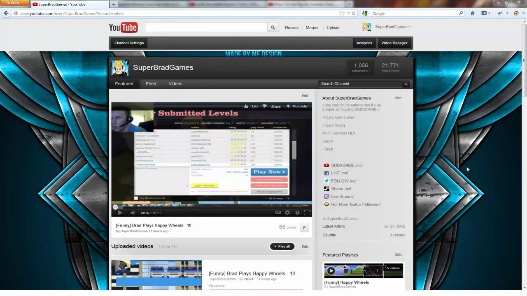This screenshot has height=296, width=527.
Task: Edit the Featured Playlists section
Action: 399,254
